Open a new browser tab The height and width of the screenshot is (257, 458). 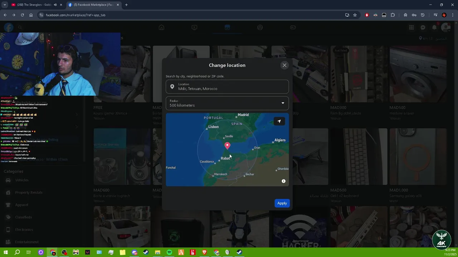point(126,5)
